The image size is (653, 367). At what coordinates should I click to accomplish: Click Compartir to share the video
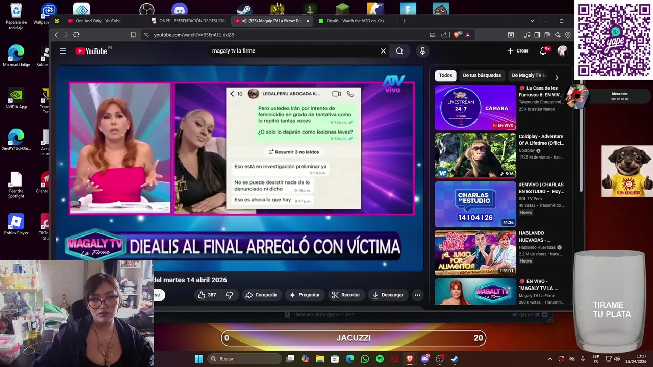click(261, 295)
